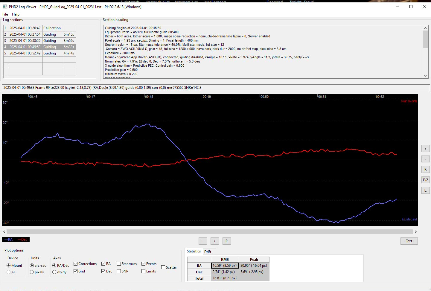Select the Guiding 6m15s log section
Screen dimensions: 431x291
click(x=40, y=34)
